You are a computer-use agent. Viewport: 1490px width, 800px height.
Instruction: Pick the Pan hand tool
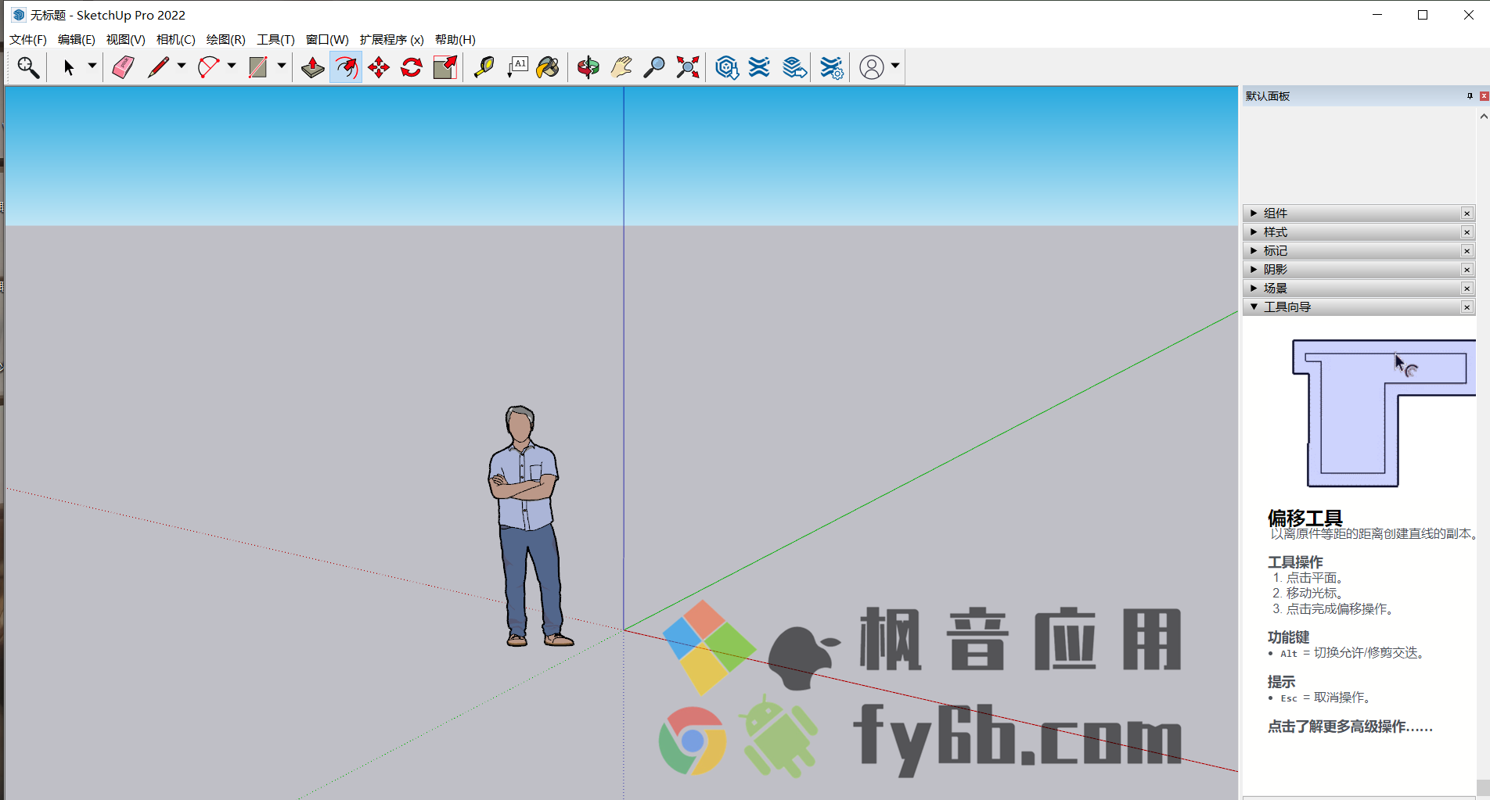(621, 67)
